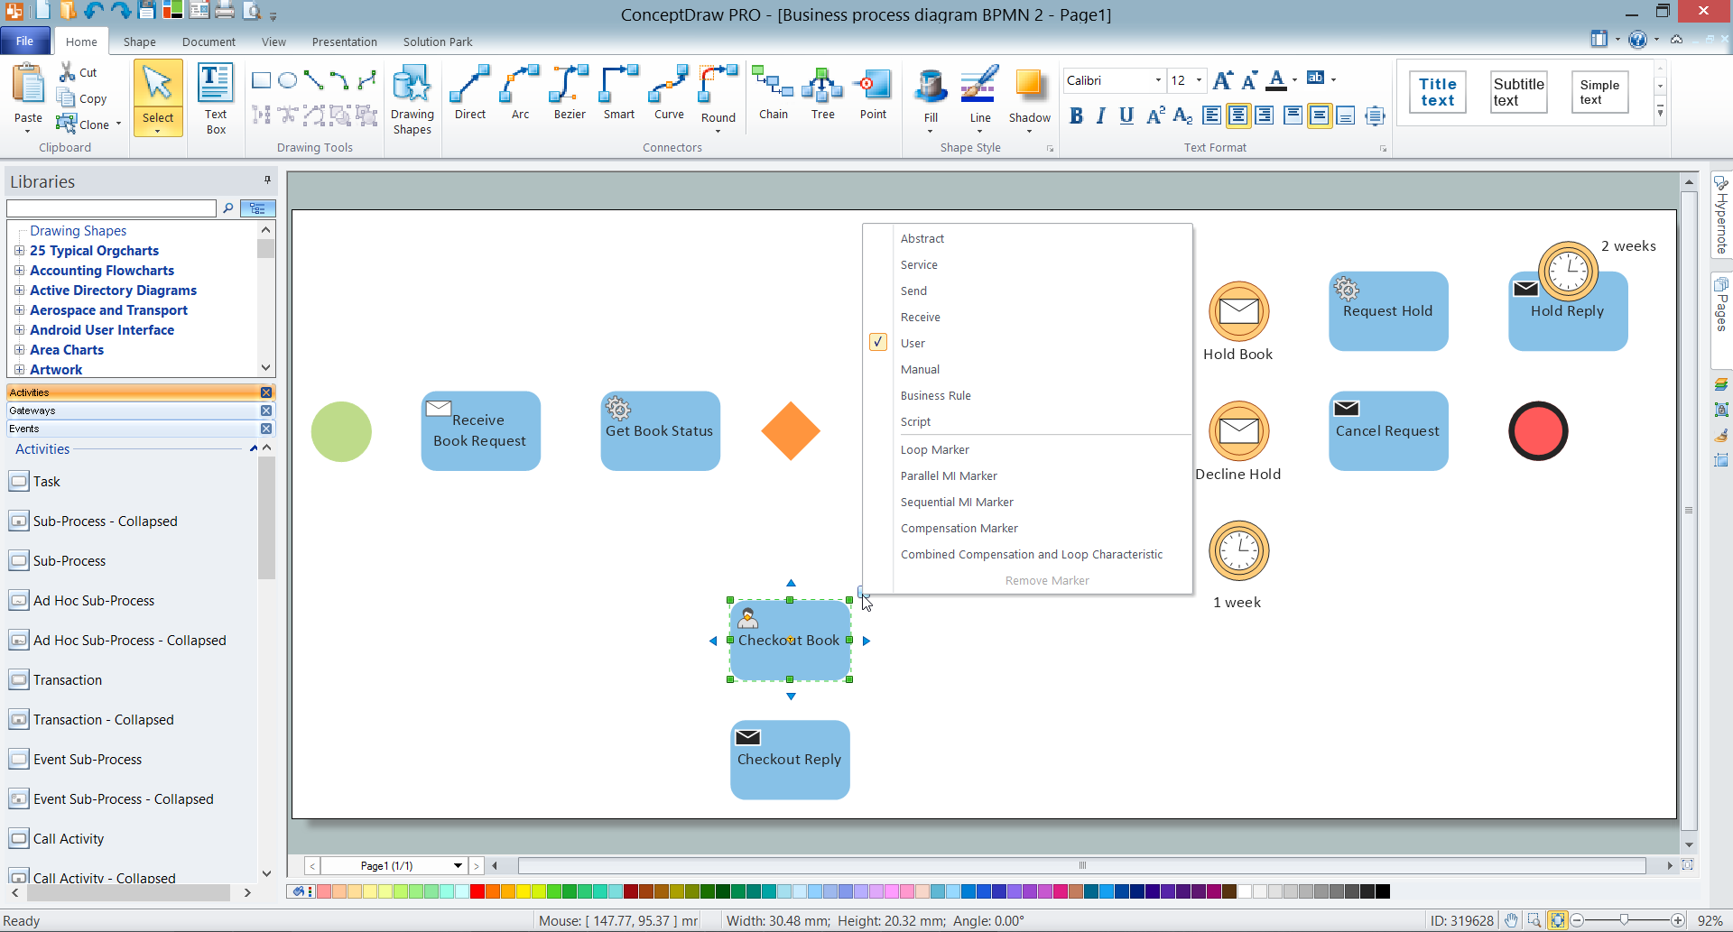Pick the red color swatch
This screenshot has width=1733, height=932.
click(x=477, y=892)
